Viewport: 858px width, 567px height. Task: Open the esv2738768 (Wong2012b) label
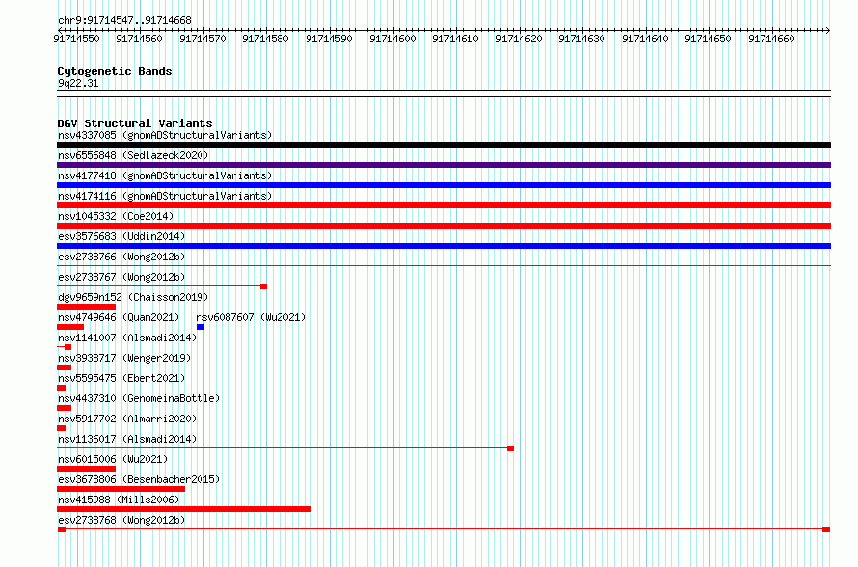pyautogui.click(x=121, y=520)
